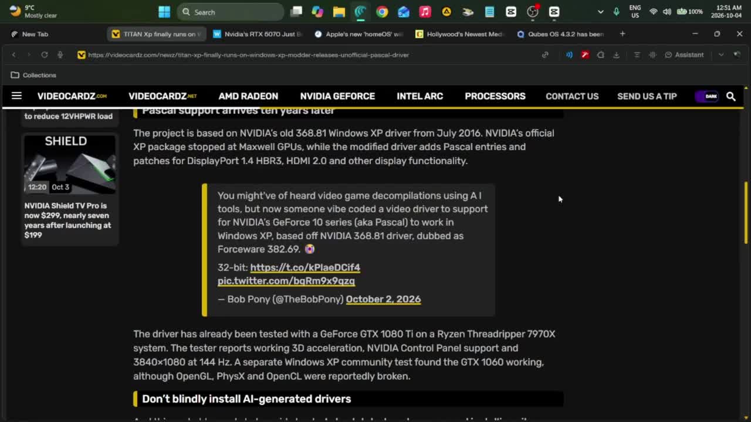Open AMD RADEON section
Viewport: 751px width, 422px height.
pyautogui.click(x=248, y=96)
